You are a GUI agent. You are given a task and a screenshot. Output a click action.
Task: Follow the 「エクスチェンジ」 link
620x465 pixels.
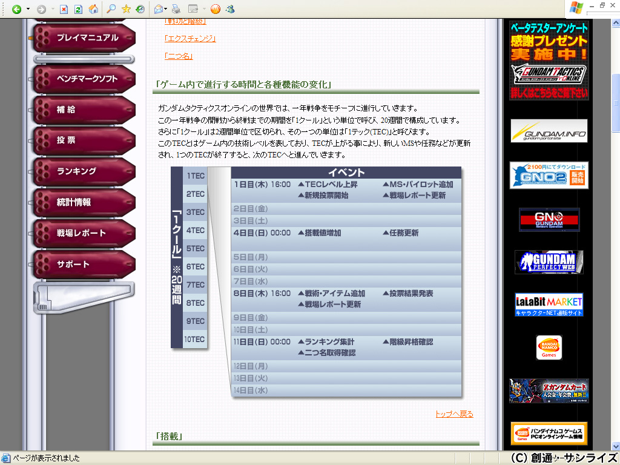190,39
